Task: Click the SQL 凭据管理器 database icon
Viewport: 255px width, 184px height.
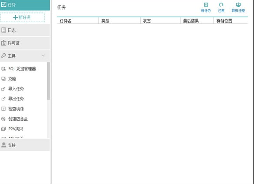Action: [3, 69]
